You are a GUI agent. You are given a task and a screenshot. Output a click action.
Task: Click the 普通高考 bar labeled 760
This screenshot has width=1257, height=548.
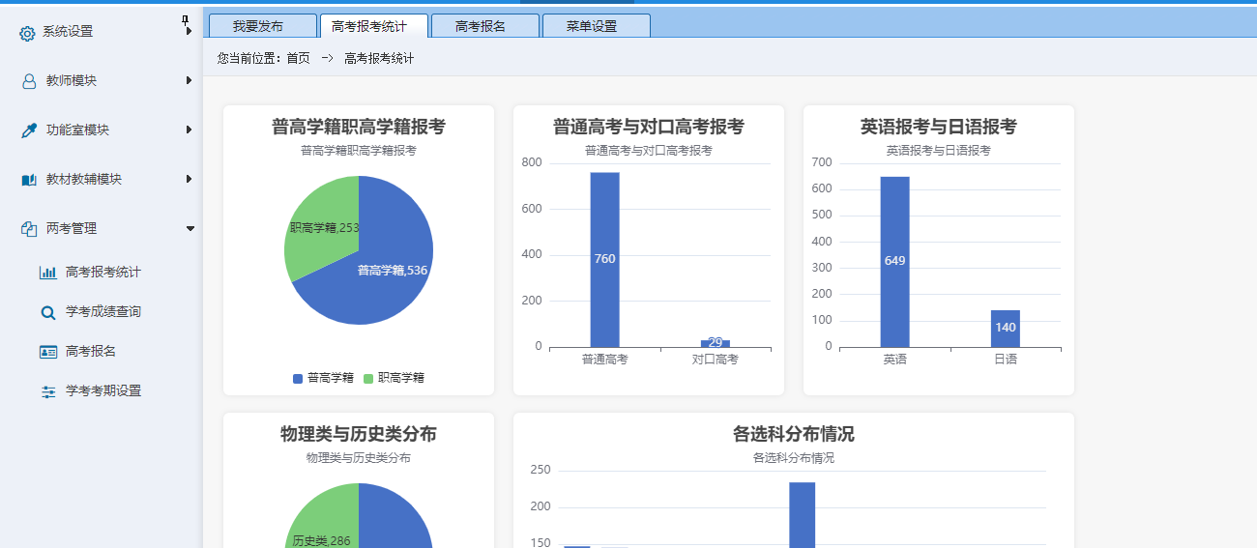(x=604, y=259)
